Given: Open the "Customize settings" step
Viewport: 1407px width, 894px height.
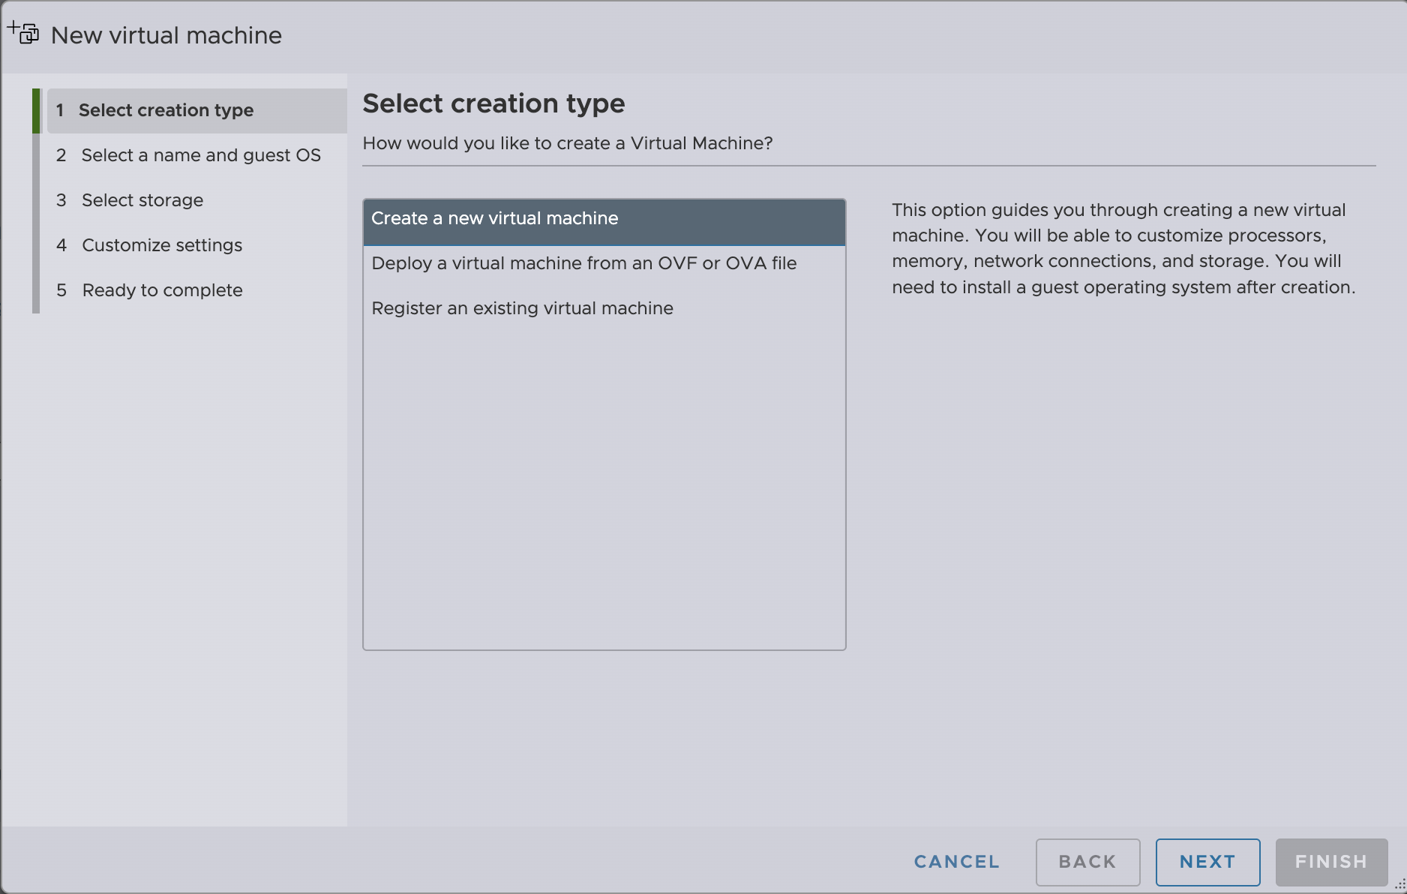Looking at the screenshot, I should point(161,245).
